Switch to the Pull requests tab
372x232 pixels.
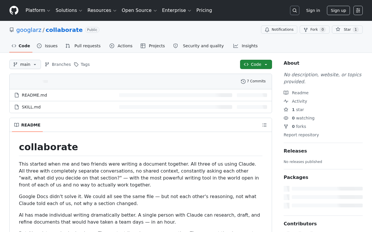coord(83,46)
